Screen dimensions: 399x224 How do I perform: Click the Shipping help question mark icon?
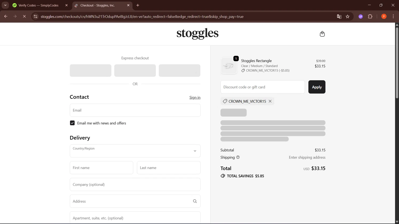click(238, 157)
